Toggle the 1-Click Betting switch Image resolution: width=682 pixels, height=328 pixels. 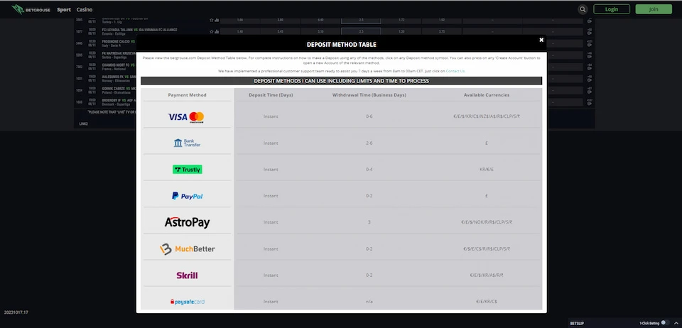pyautogui.click(x=665, y=323)
